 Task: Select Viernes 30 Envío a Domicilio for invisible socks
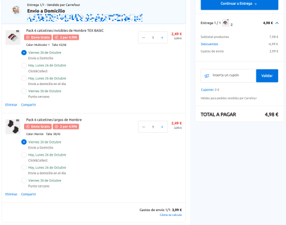(x=24, y=52)
